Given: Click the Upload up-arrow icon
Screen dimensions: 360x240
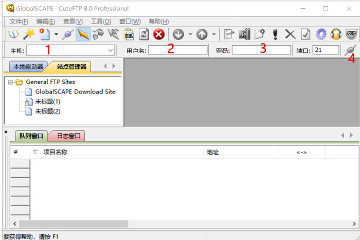Looking at the screenshot, I should click(202, 34).
